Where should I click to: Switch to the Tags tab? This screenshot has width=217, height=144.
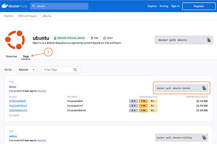[x=26, y=56]
